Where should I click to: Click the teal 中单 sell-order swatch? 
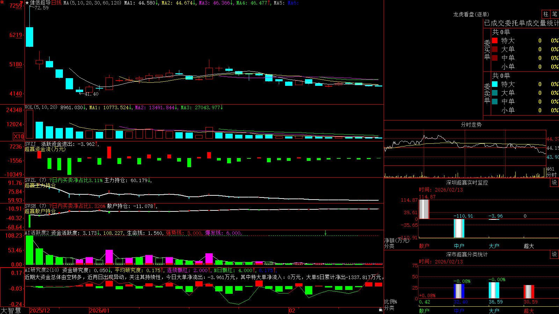coord(495,102)
